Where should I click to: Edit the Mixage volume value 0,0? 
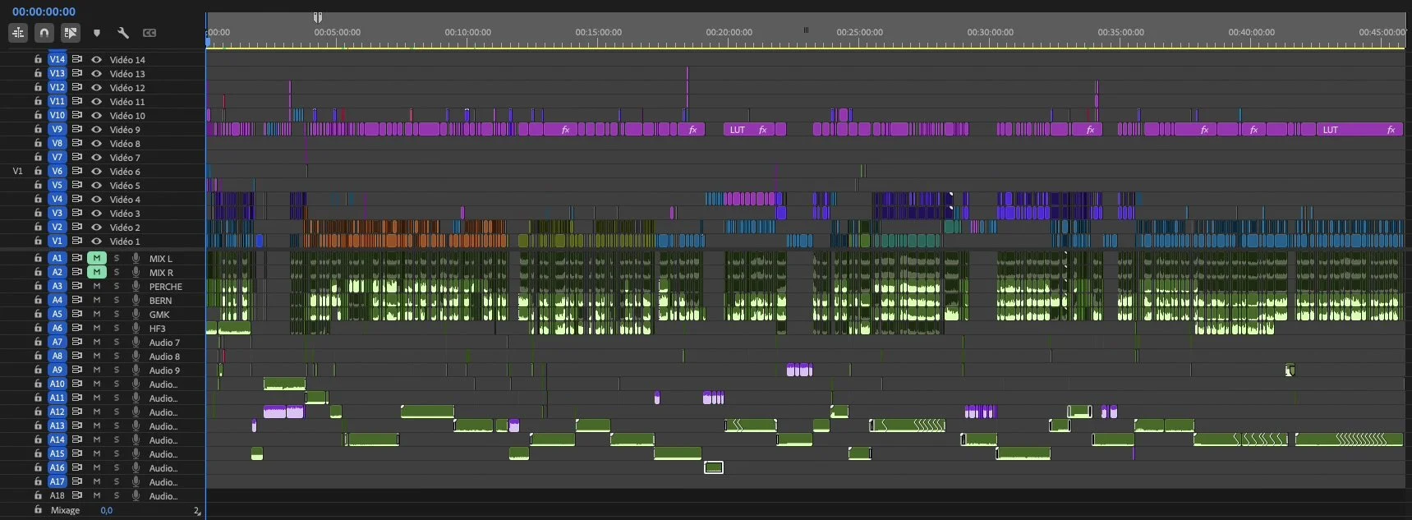pos(106,510)
